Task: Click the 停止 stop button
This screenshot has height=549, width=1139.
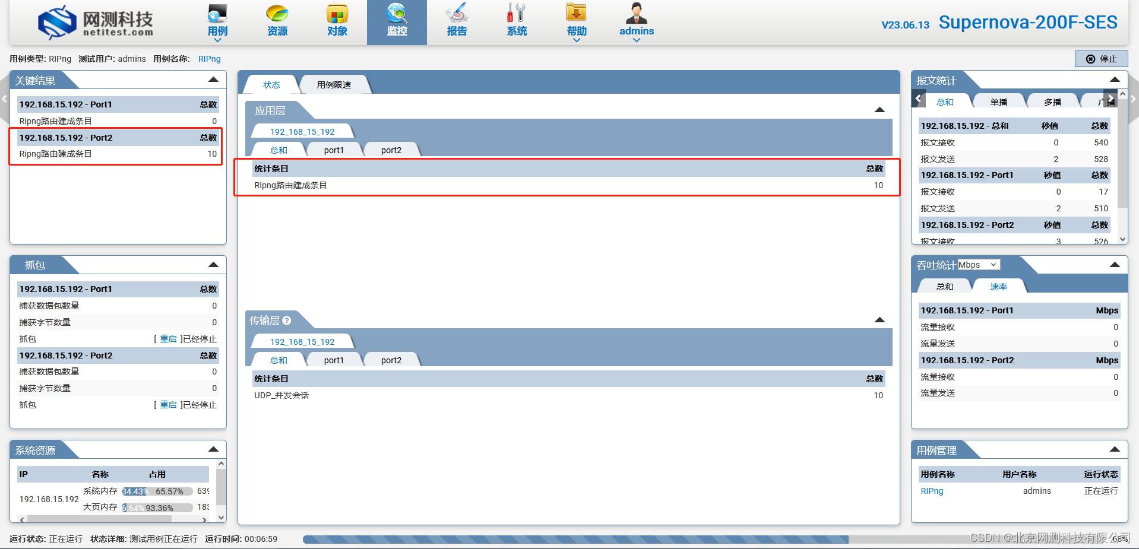Action: (x=1101, y=59)
